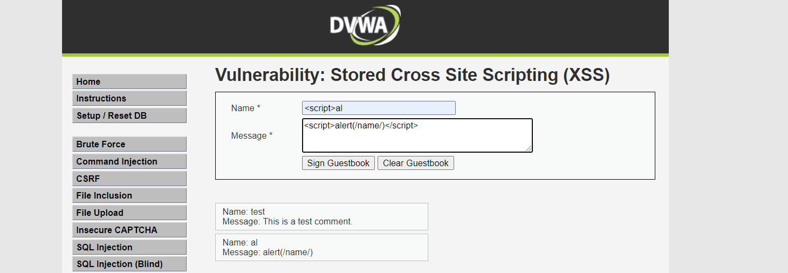Image resolution: width=788 pixels, height=273 pixels.
Task: Select the File Upload menu entry
Action: click(x=129, y=213)
